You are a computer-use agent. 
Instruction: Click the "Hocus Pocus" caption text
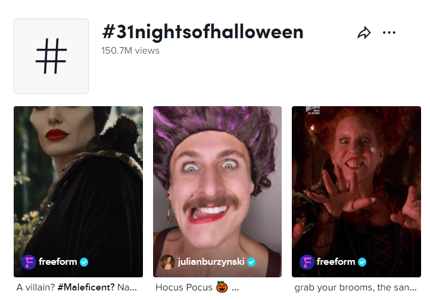pos(183,287)
